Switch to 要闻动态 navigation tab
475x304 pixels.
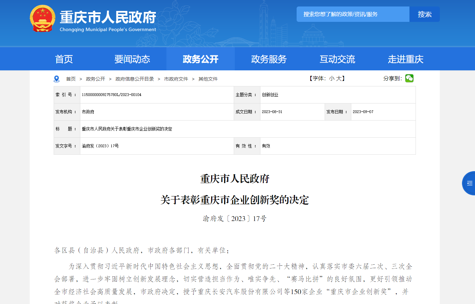click(x=132, y=59)
